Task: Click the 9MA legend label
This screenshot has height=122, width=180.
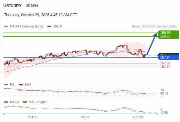Action: point(28,84)
